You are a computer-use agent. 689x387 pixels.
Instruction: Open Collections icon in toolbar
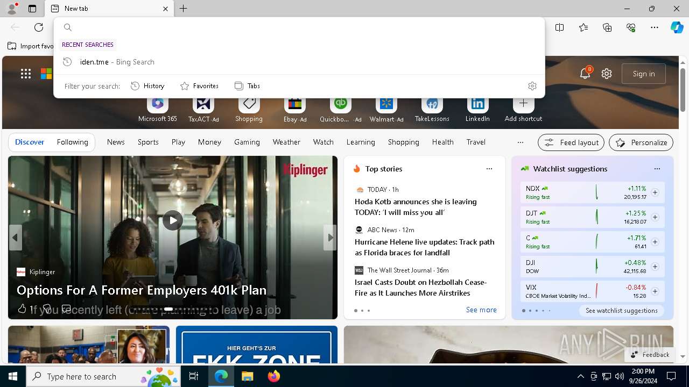point(607,27)
